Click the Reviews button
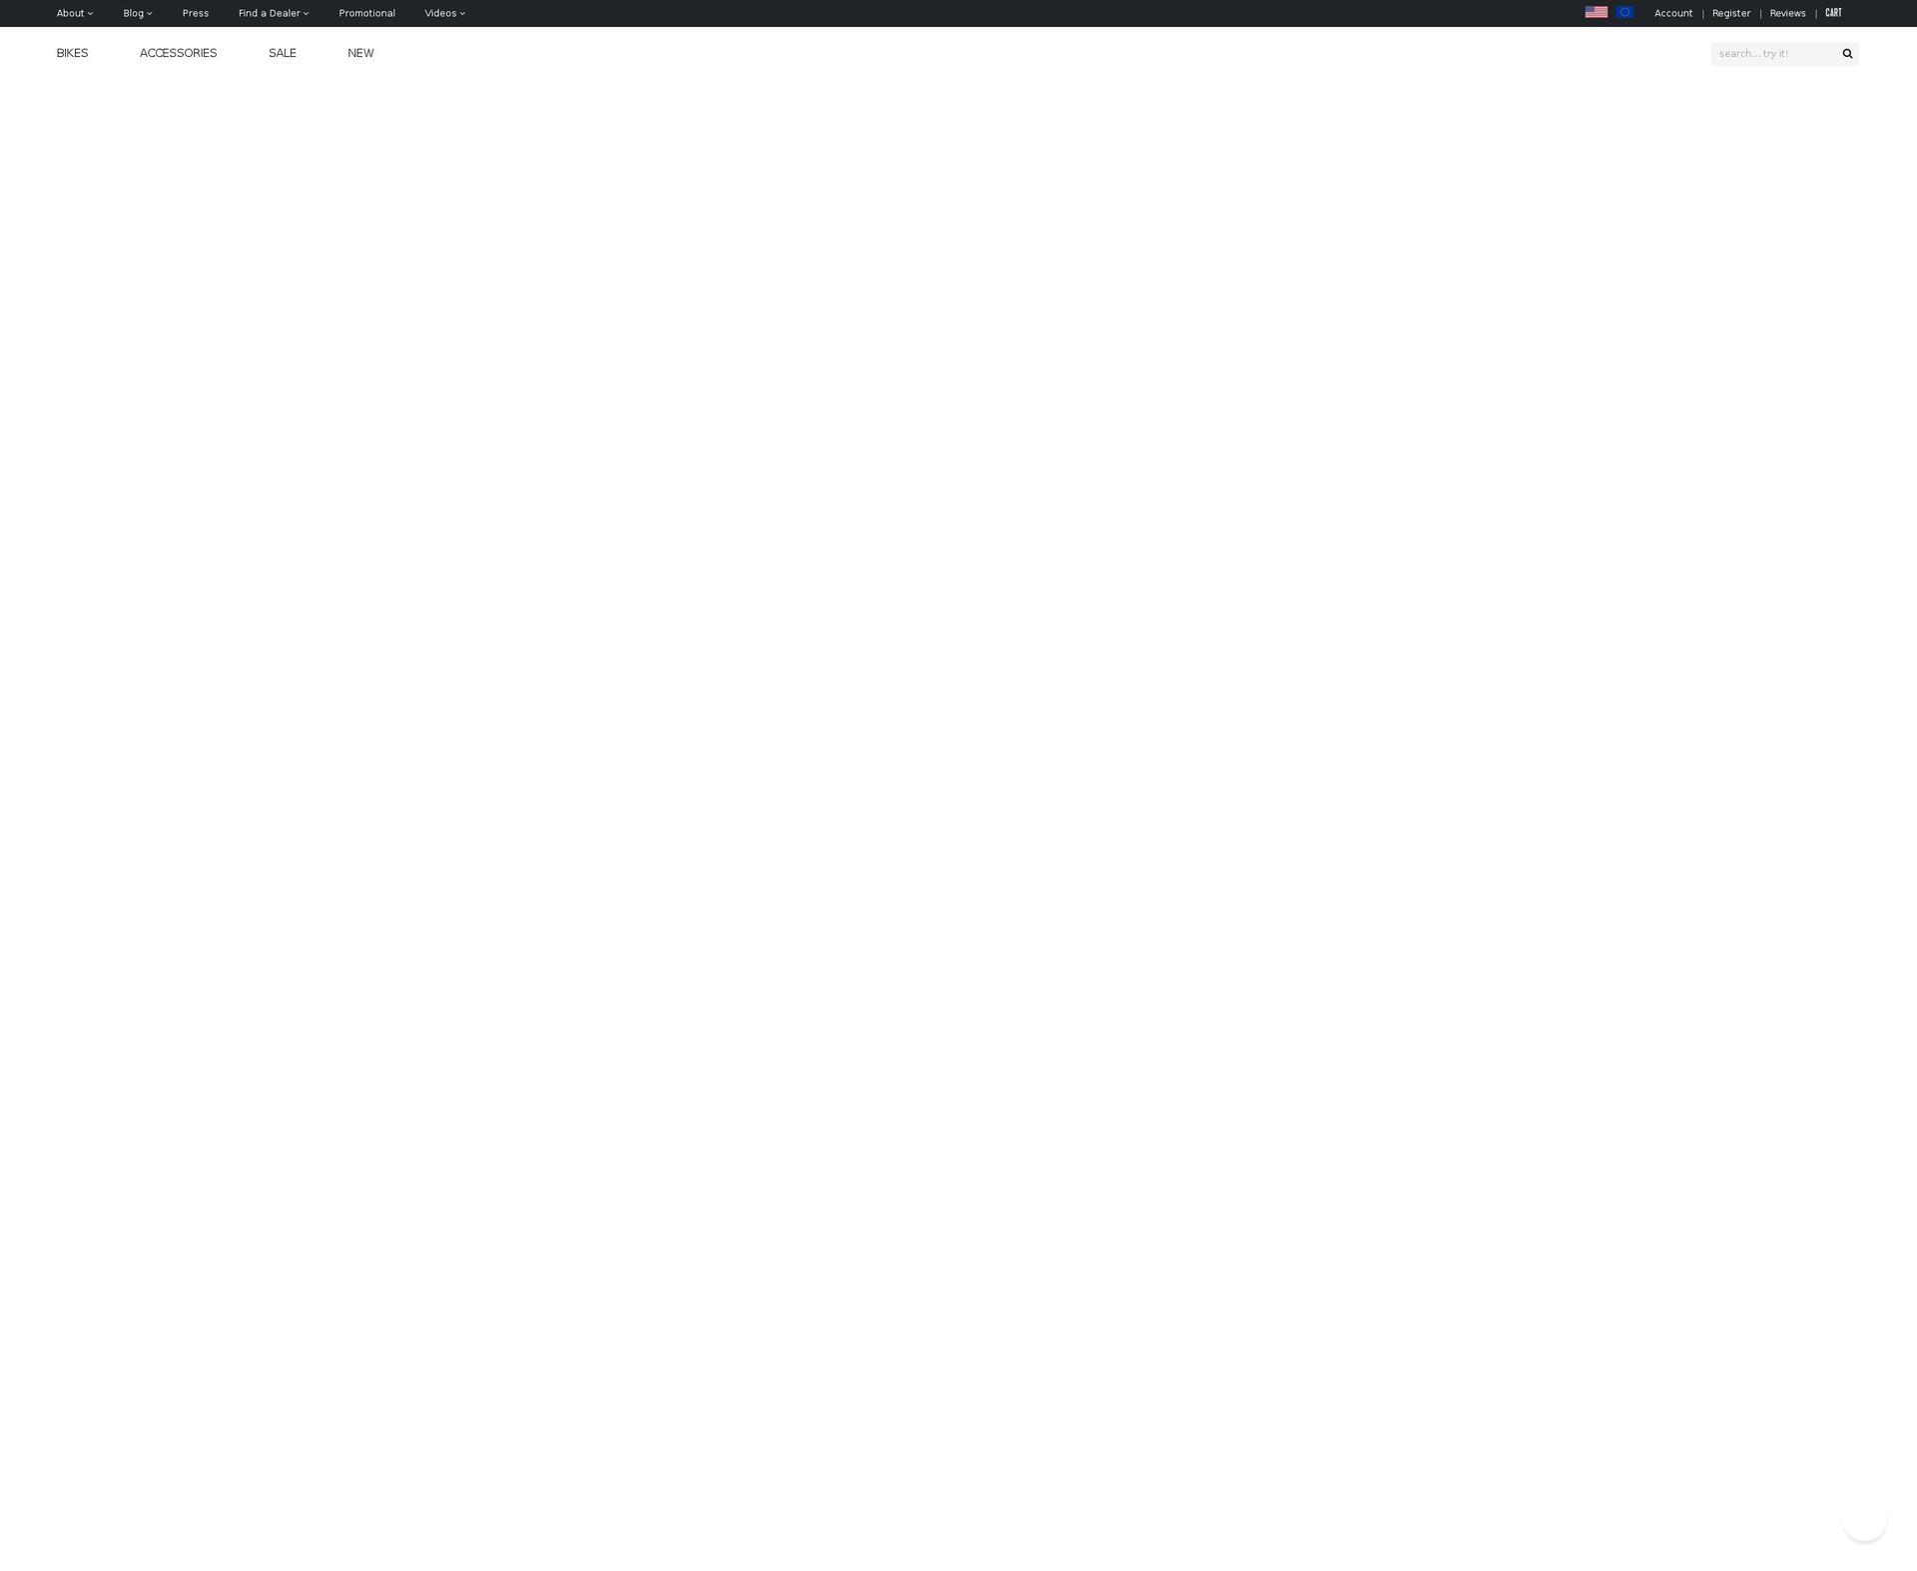This screenshot has width=1917, height=1571. pos(1786,13)
